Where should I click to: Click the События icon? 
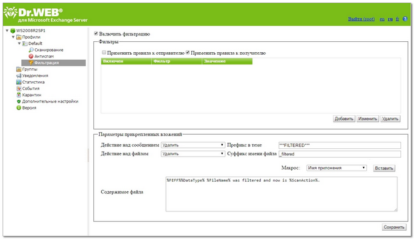19,88
